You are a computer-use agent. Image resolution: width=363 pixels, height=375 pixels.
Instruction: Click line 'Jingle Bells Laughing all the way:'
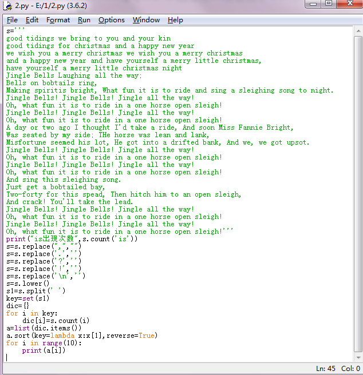click(x=74, y=75)
